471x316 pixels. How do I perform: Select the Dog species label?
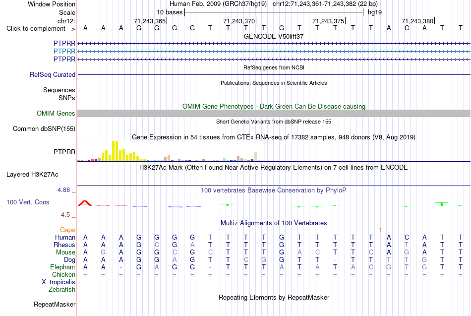69,260
